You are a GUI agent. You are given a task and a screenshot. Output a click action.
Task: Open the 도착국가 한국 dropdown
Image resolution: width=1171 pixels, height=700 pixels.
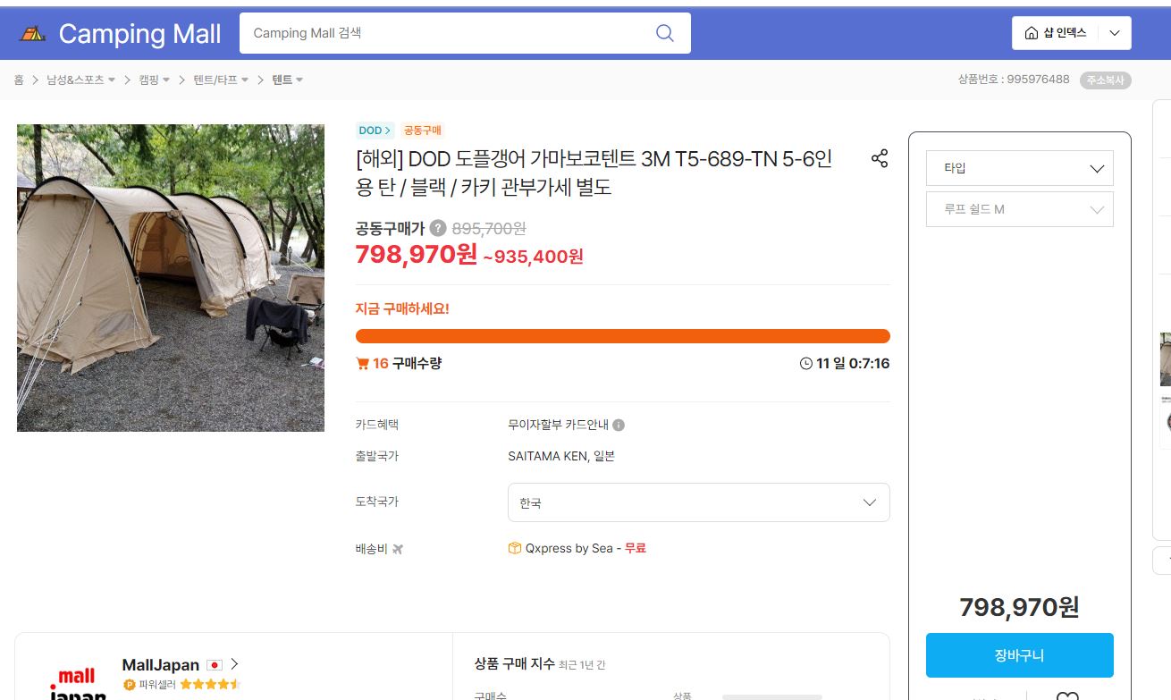[699, 502]
